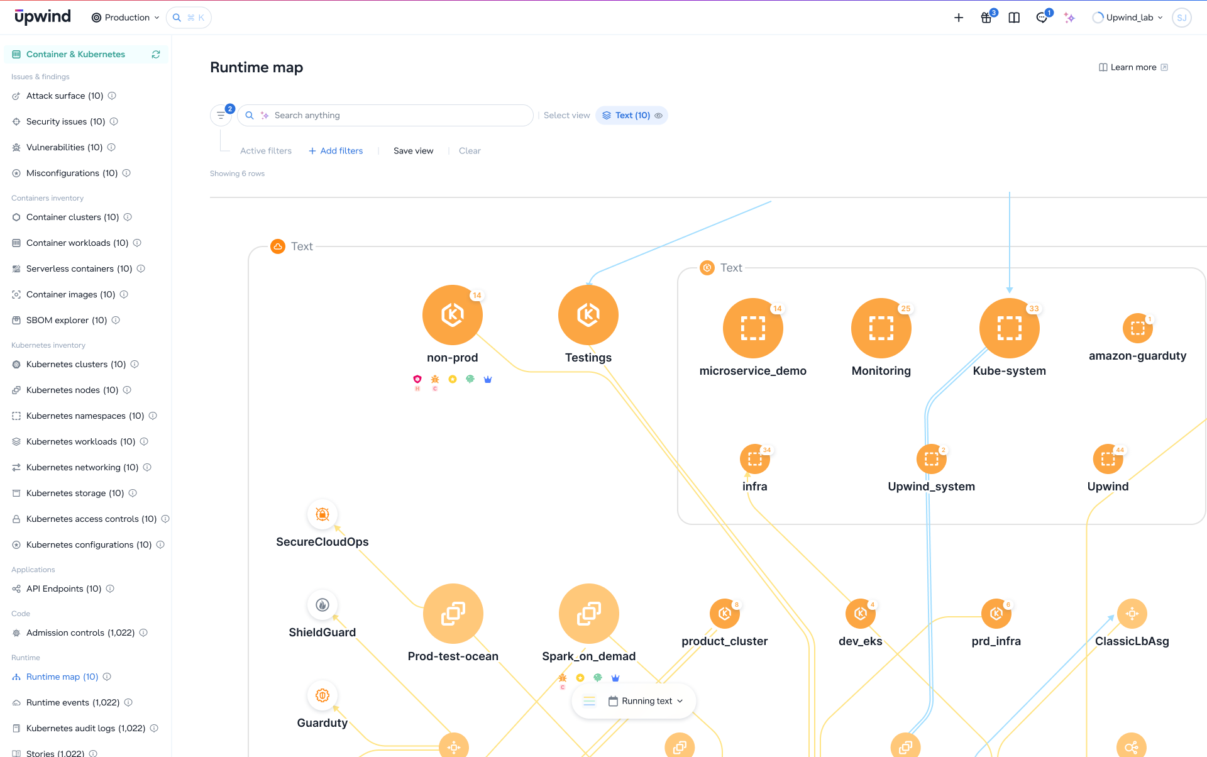
Task: Click the non-prod cluster node icon
Action: tap(453, 315)
